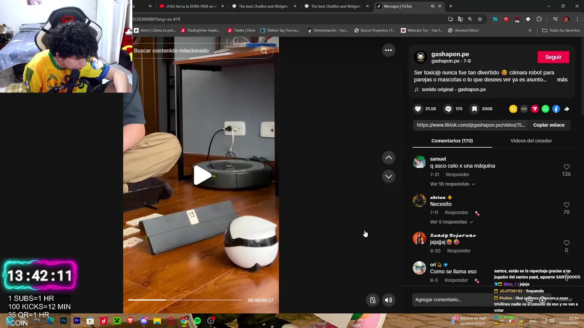Go to the previous video arrow

point(389,158)
